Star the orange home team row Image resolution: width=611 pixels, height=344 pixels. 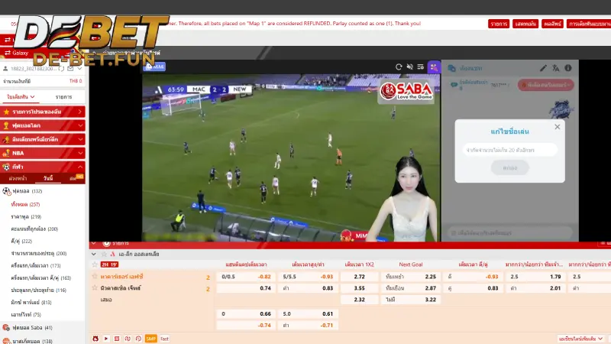click(95, 277)
